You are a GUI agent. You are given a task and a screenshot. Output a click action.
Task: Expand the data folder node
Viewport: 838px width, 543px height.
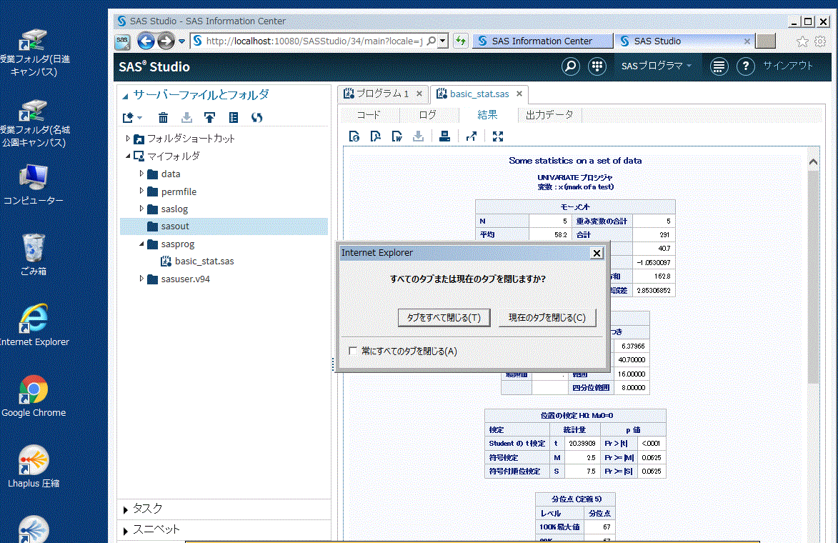(141, 174)
